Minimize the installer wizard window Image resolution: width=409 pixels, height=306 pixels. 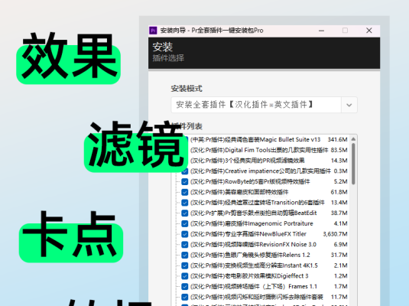(321, 31)
